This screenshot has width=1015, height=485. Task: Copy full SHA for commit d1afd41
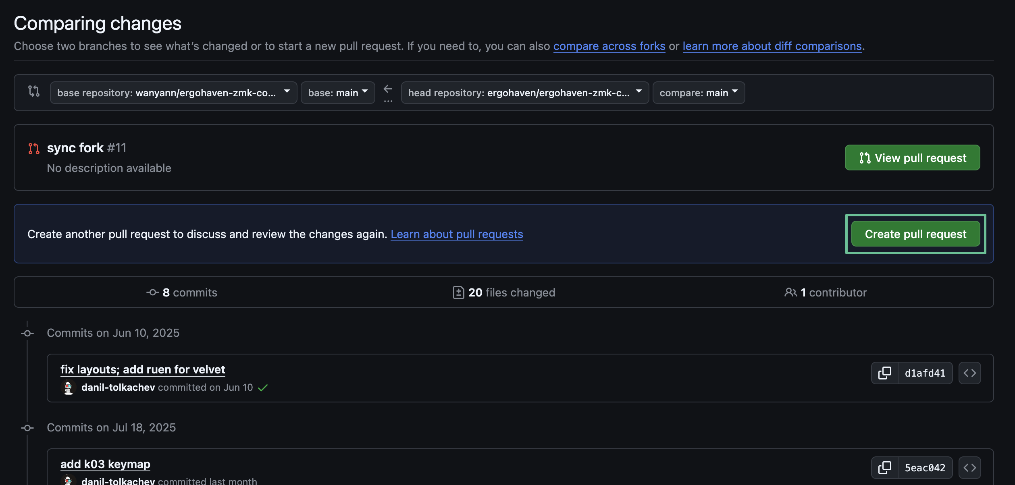click(884, 373)
